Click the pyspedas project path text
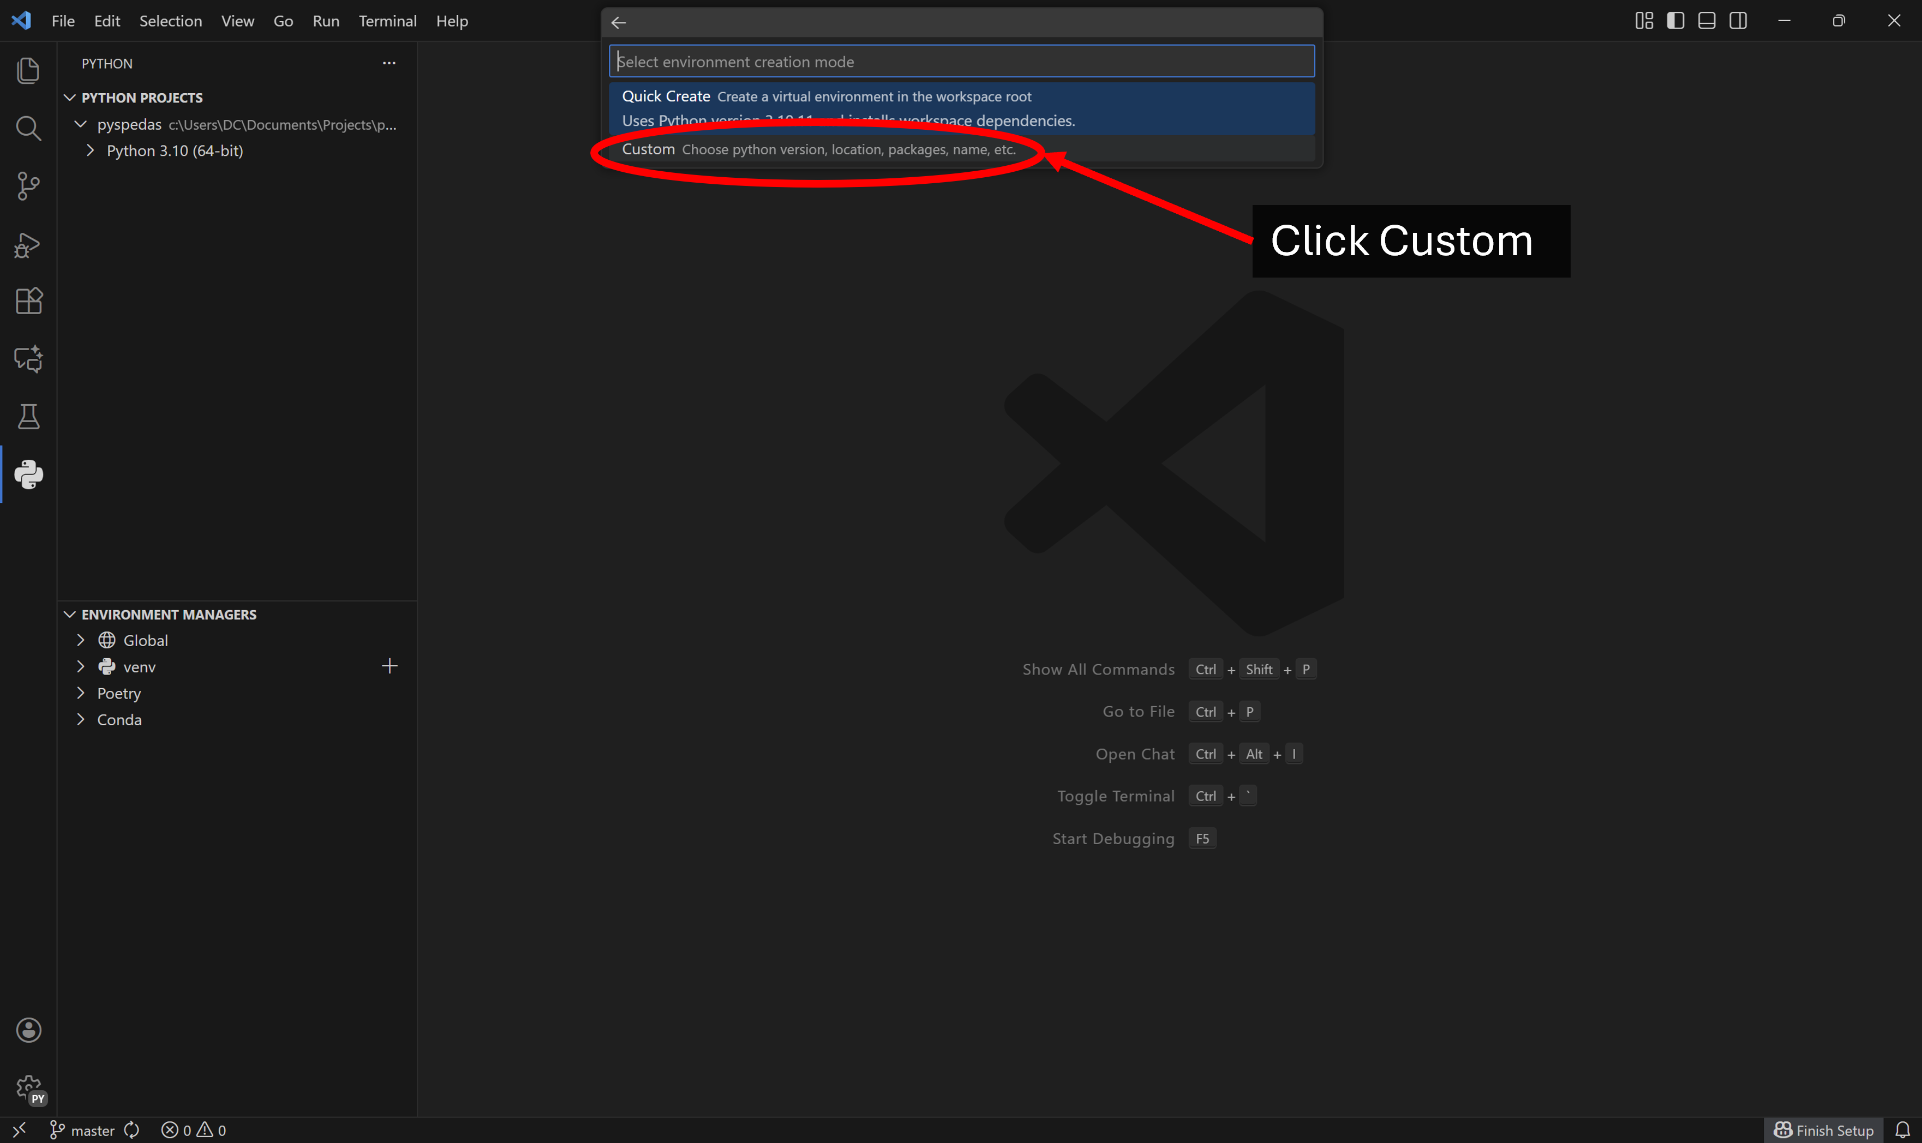This screenshot has height=1143, width=1922. coord(283,125)
